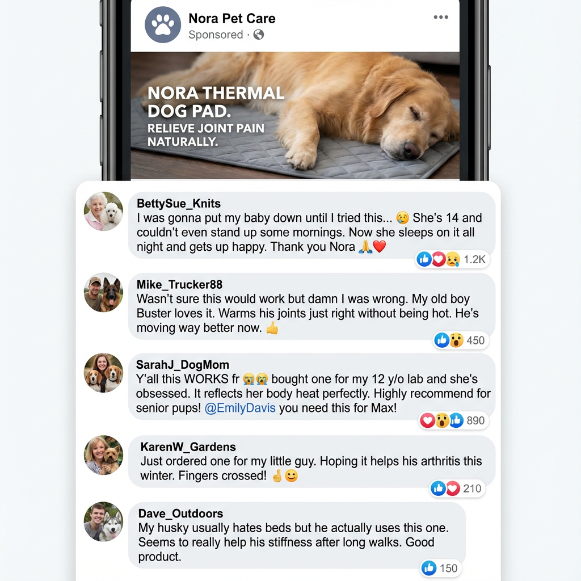Click the globe public visibility icon
The image size is (581, 581).
(259, 35)
